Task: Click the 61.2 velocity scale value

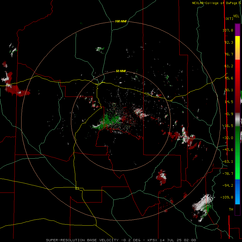Action: pyautogui.click(x=229, y=66)
